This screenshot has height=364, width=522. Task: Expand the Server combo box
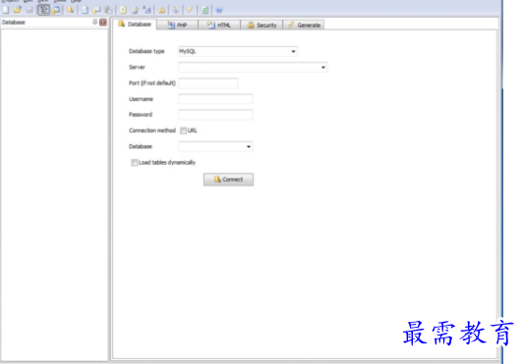coord(322,68)
